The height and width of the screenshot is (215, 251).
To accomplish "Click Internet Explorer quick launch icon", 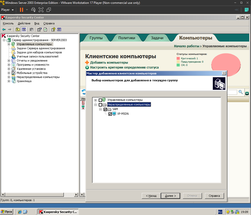I will tap(20, 212).
